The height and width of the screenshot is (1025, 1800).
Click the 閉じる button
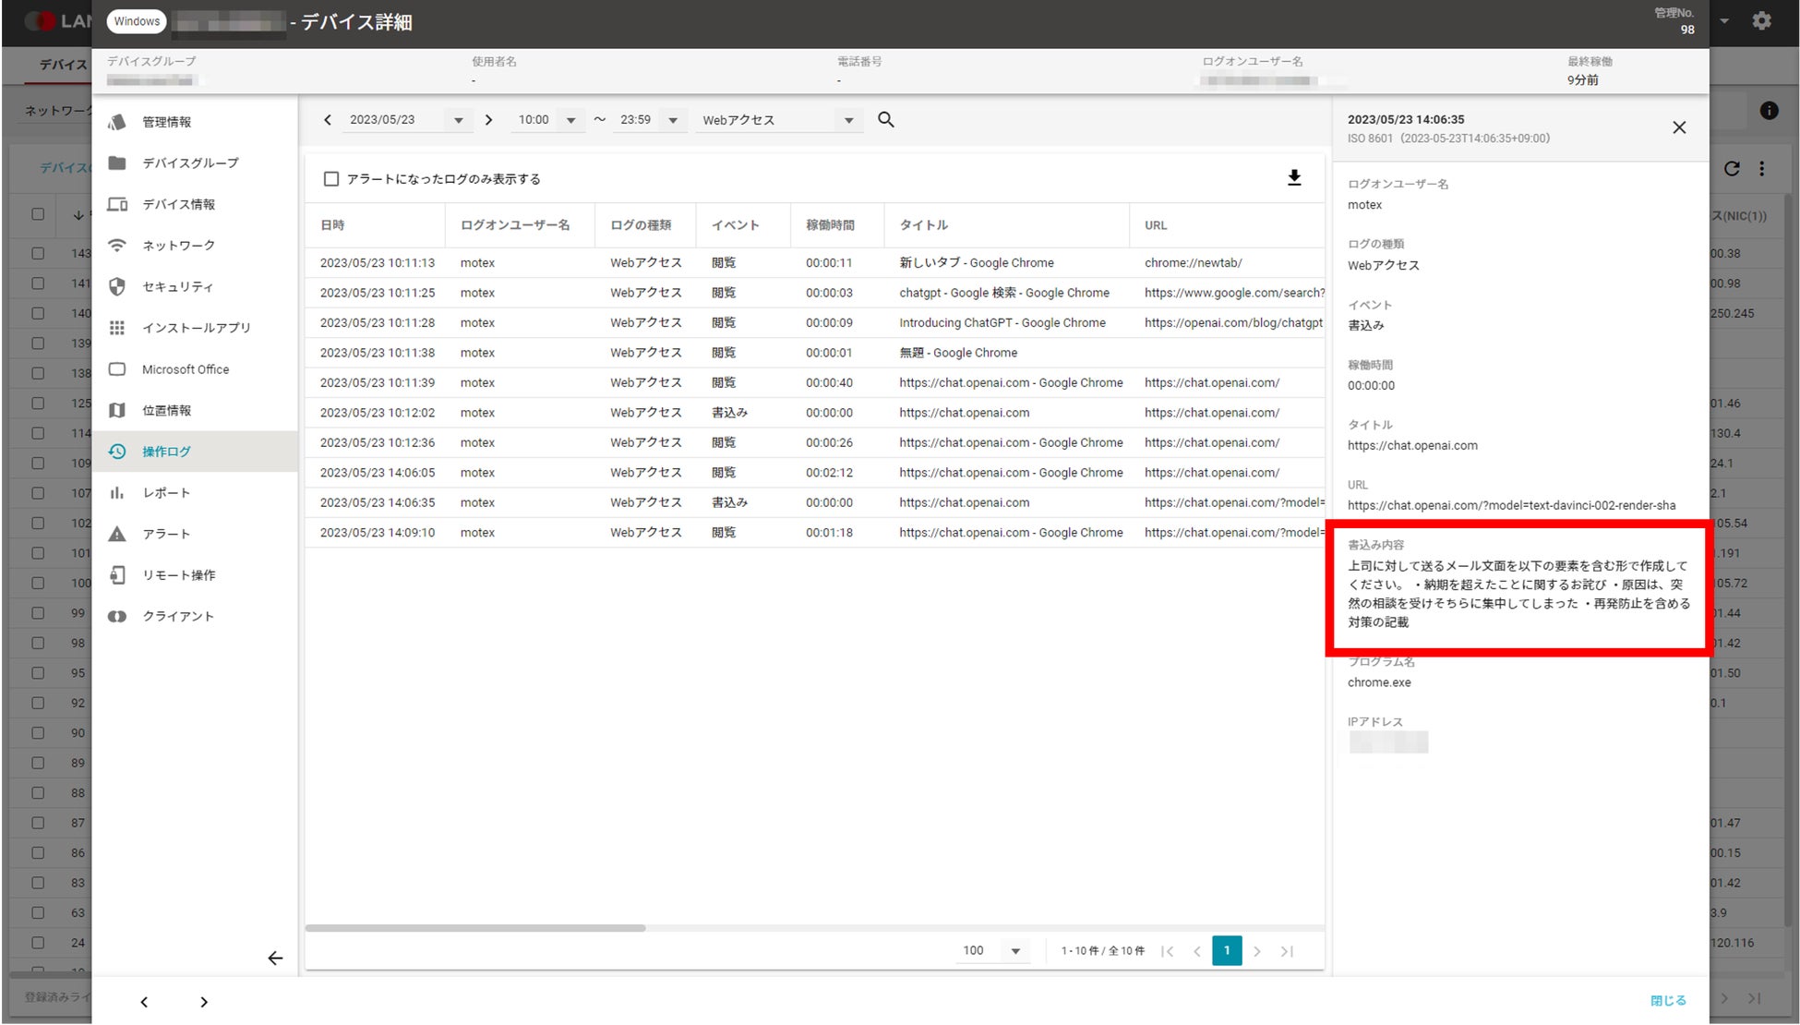click(1667, 1000)
